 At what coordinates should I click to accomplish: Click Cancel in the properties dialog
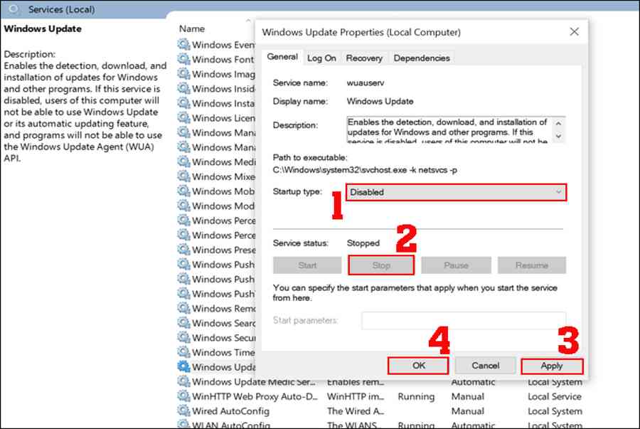[485, 366]
